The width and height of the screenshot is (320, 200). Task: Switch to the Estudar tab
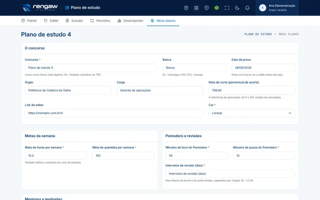[x=74, y=20]
